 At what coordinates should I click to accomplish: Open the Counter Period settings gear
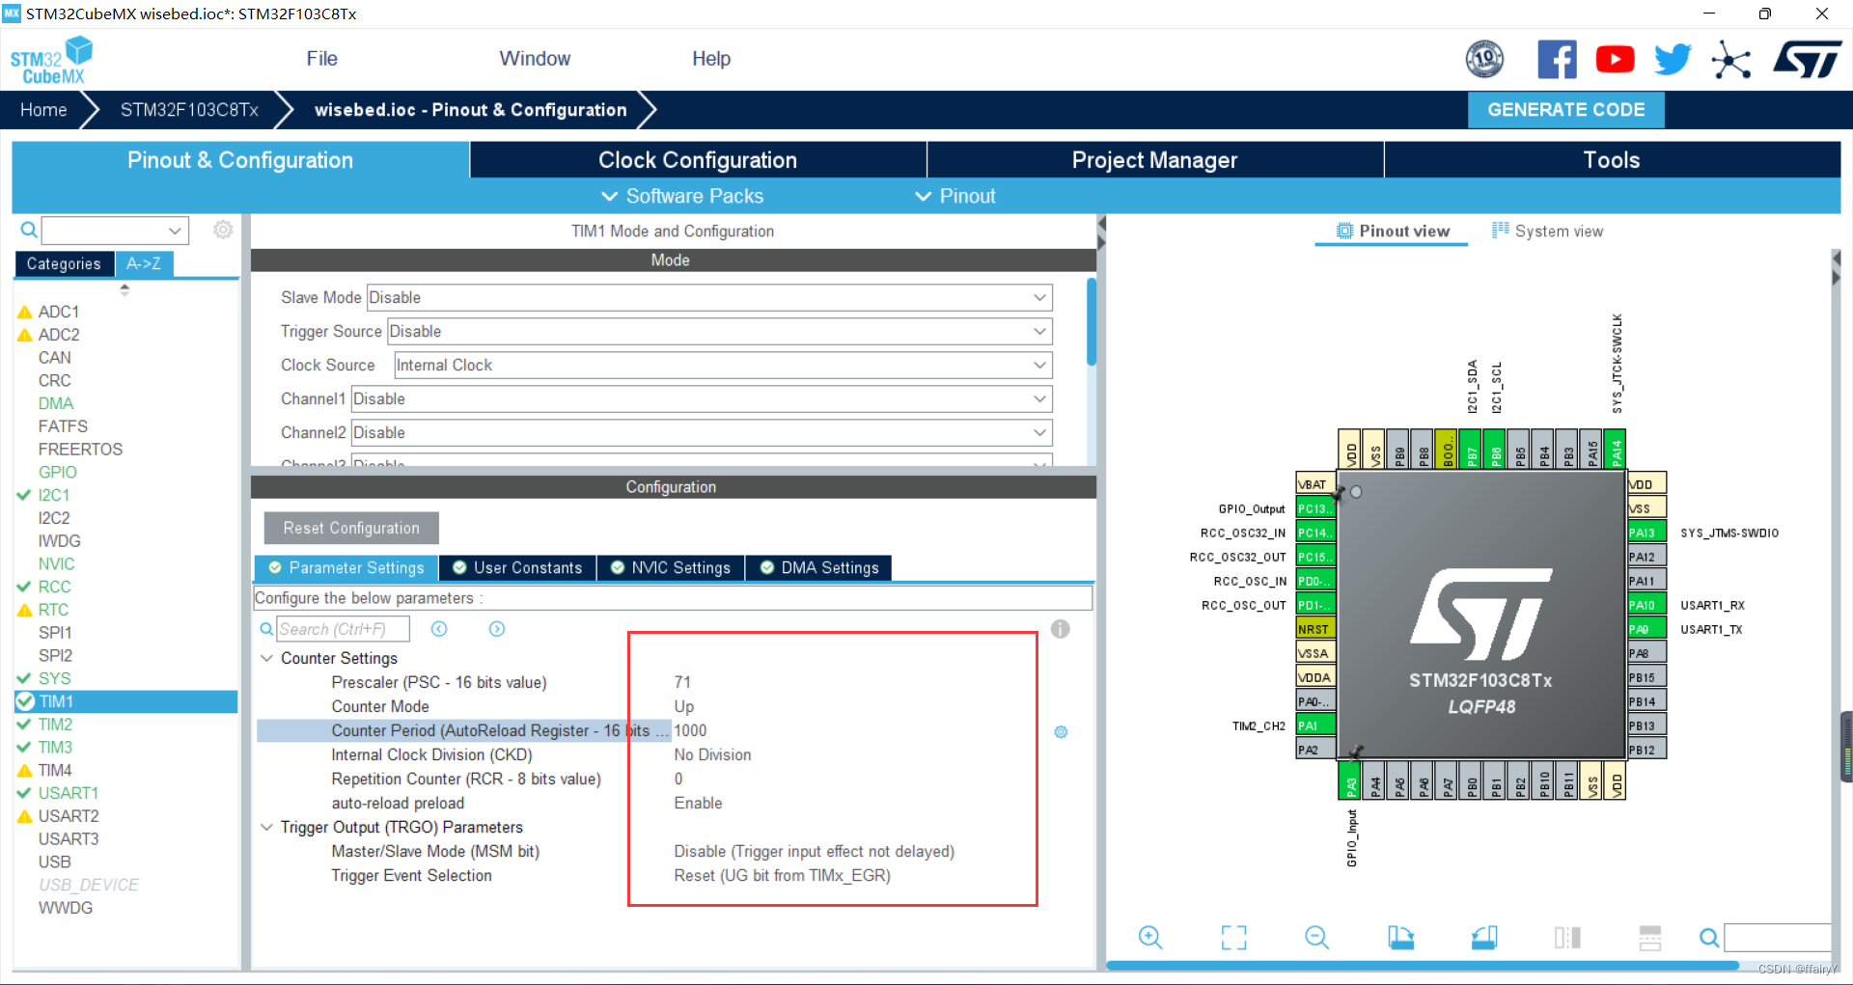(x=1061, y=732)
